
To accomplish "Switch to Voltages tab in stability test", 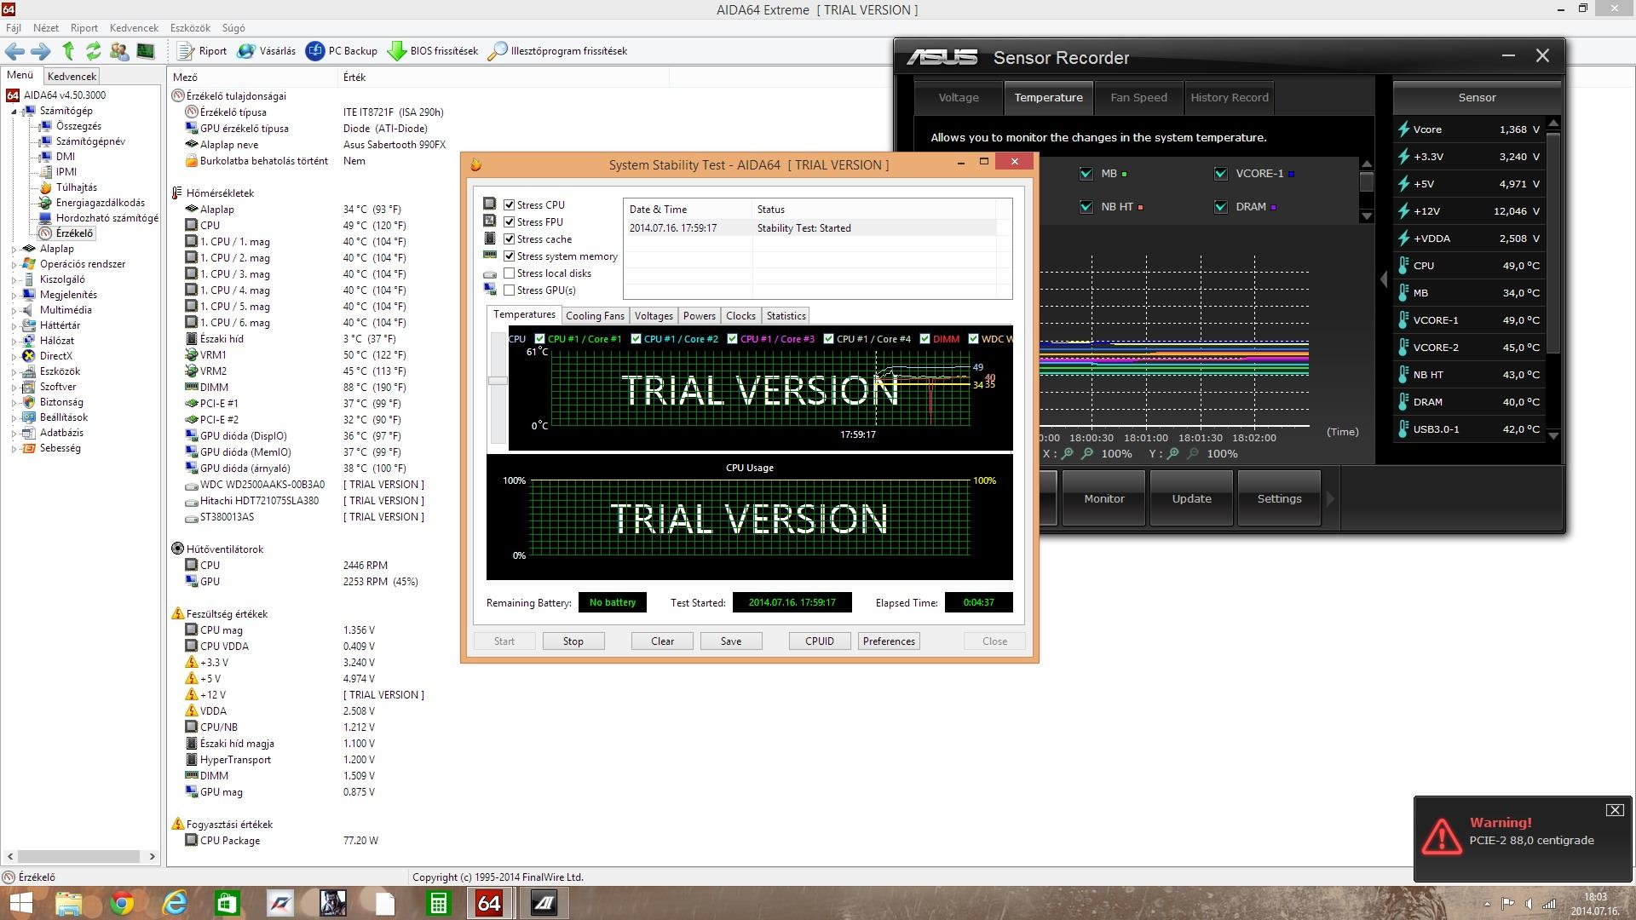I will pyautogui.click(x=654, y=316).
